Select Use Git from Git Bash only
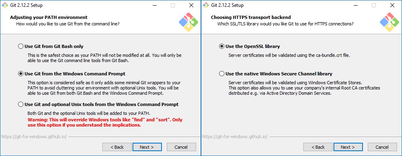Image resolution: width=402 pixels, height=156 pixels. 51,46
